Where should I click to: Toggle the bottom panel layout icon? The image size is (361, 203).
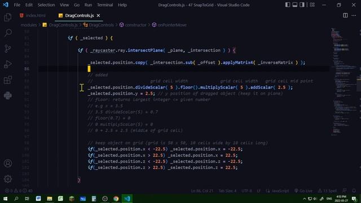click(x=294, y=5)
